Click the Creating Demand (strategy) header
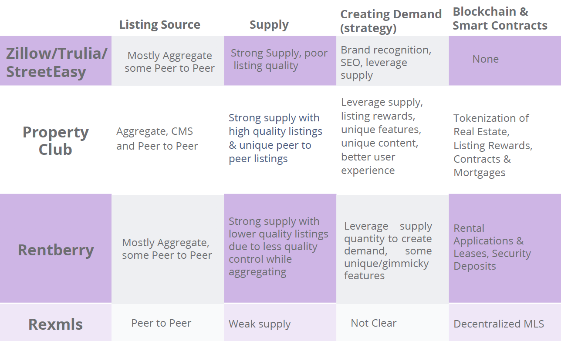 coord(391,21)
